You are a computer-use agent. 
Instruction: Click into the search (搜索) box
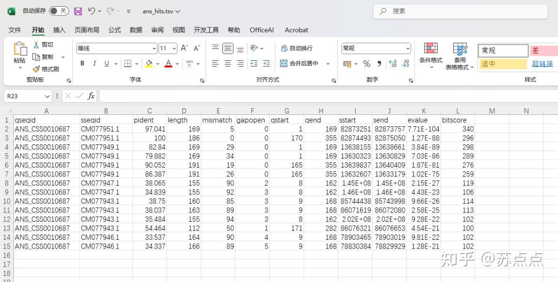coord(460,11)
